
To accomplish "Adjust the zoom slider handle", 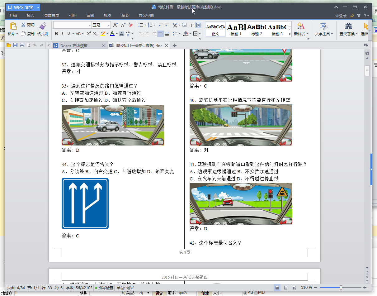I will tap(341, 288).
